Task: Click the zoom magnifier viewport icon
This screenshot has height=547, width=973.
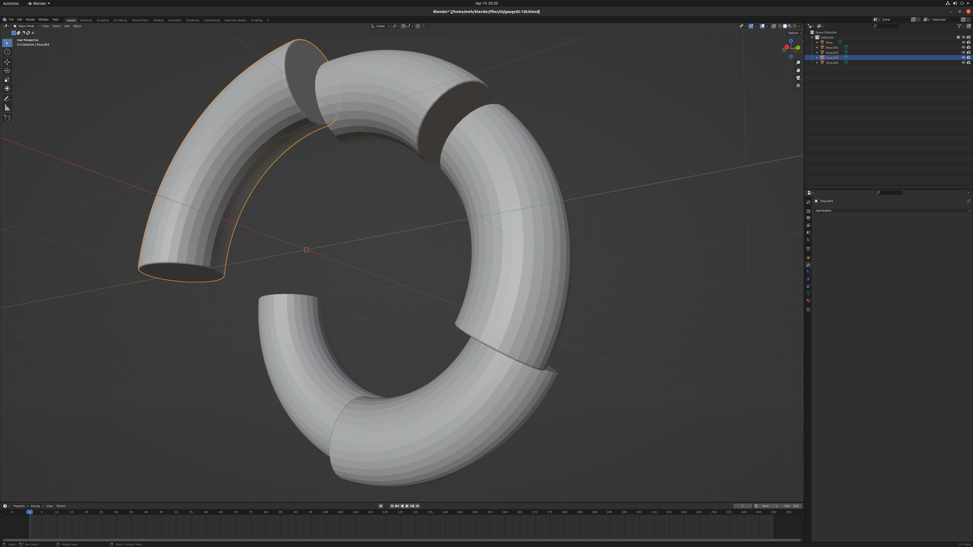Action: click(x=798, y=63)
